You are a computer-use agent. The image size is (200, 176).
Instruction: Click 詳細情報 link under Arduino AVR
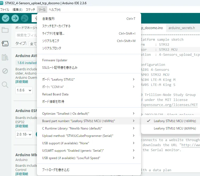coord(21,82)
